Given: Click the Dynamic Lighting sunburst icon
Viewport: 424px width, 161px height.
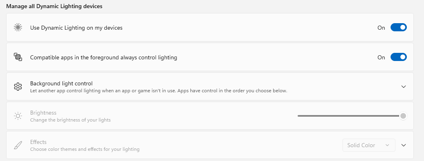Looking at the screenshot, I should coord(18,28).
